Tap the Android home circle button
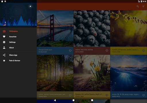 tap(73, 100)
